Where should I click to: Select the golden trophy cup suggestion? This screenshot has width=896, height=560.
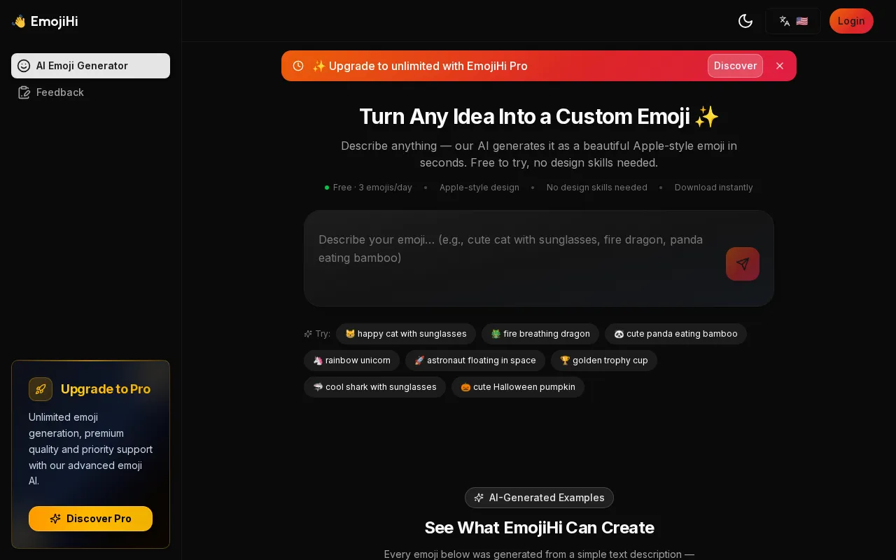coord(604,360)
